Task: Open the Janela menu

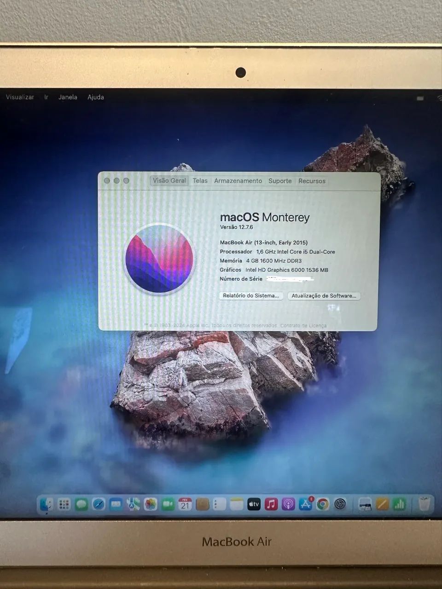Action: point(68,97)
